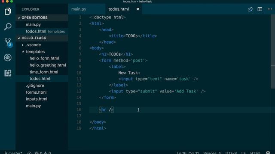Image resolution: width=275 pixels, height=154 pixels.
Task: Click the UTF-8 encoding in status bar
Action: pyautogui.click(x=231, y=153)
